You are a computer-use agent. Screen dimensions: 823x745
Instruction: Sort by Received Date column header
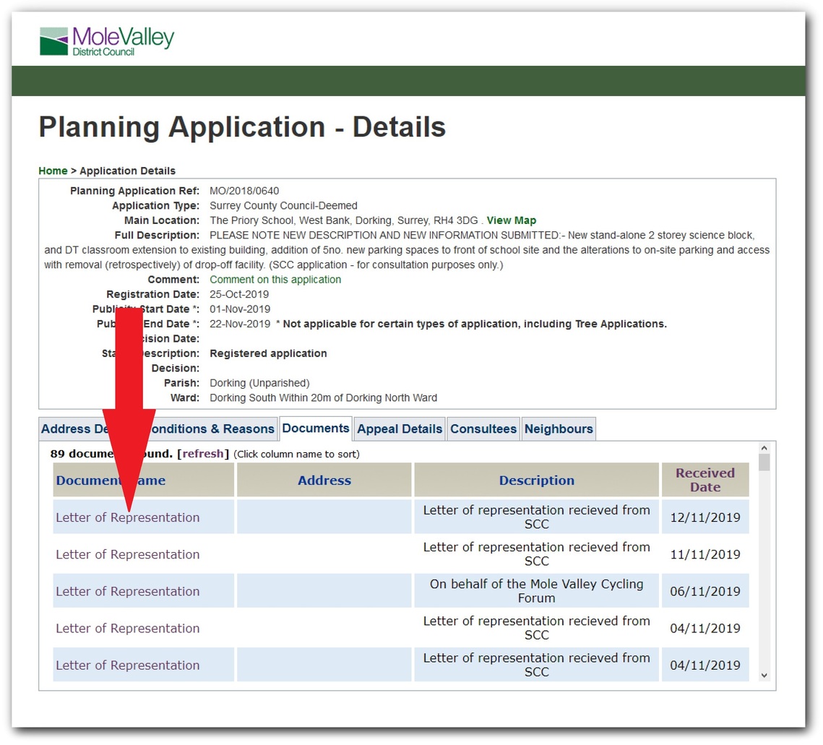(704, 481)
